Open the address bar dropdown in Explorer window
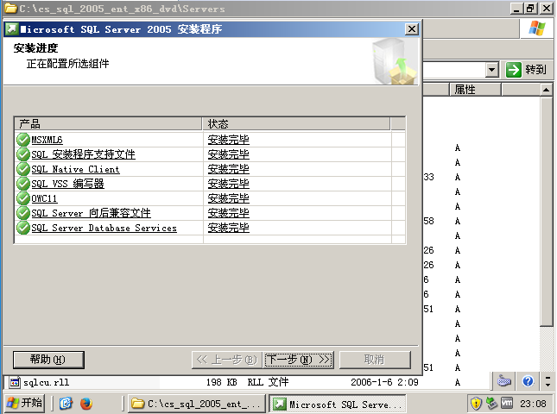557x414 pixels. (x=491, y=70)
